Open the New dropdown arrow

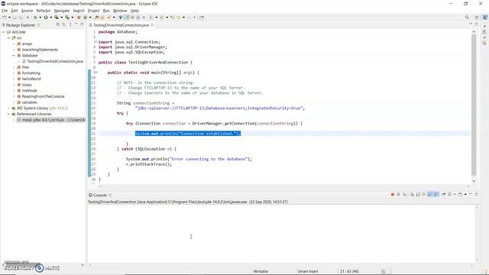pyautogui.click(x=9, y=18)
